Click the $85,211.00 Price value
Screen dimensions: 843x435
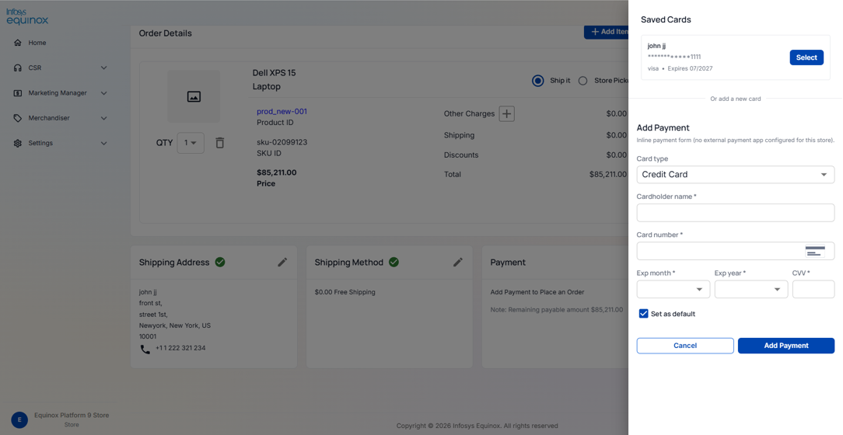pos(276,173)
